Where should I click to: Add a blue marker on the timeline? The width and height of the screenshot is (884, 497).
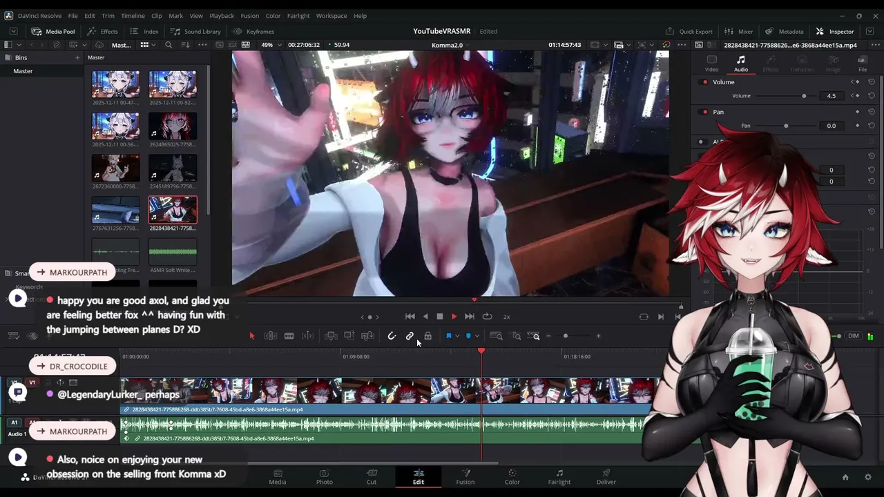(x=468, y=336)
